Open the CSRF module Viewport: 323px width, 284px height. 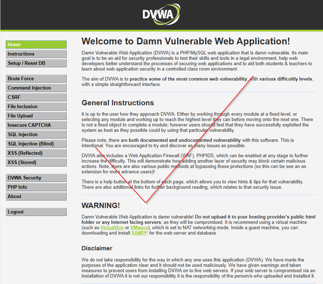(x=36, y=97)
